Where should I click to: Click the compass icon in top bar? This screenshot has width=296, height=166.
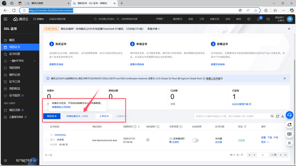coord(249,19)
